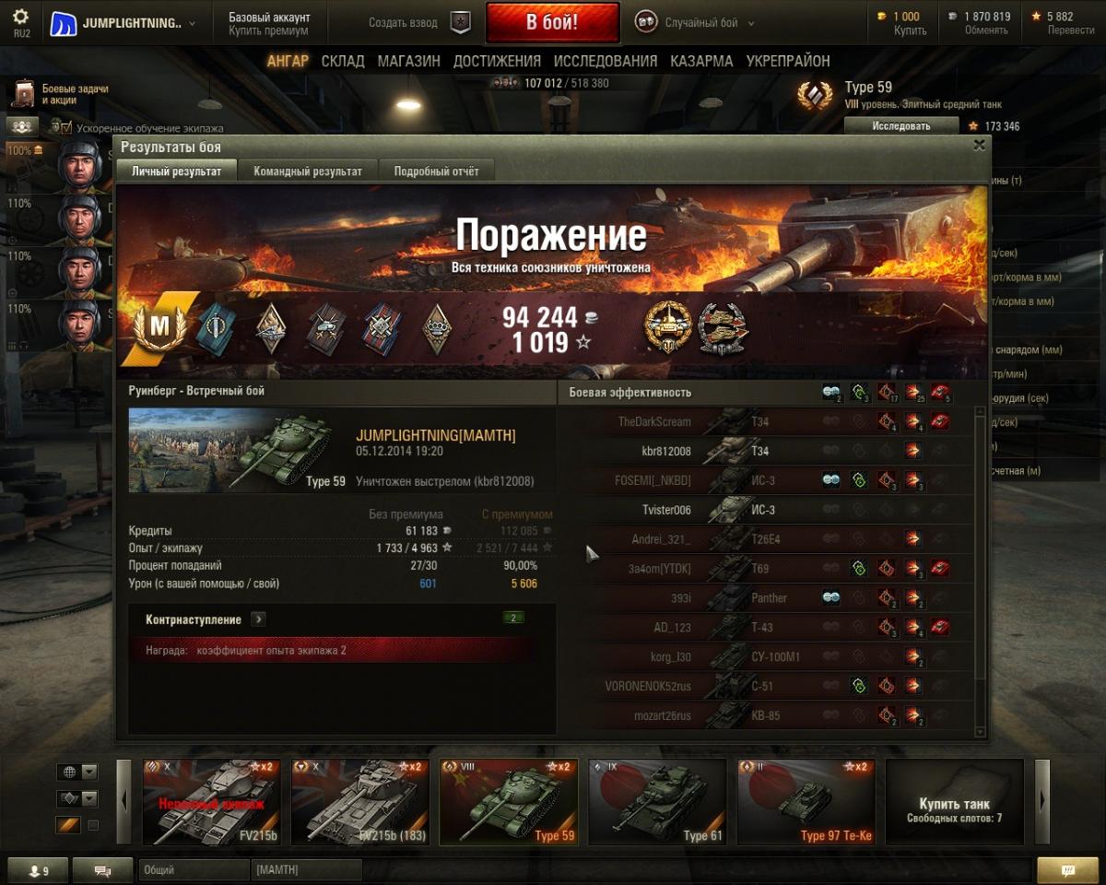Click the contacts icon showing 9
This screenshot has height=885, width=1106.
[x=38, y=869]
